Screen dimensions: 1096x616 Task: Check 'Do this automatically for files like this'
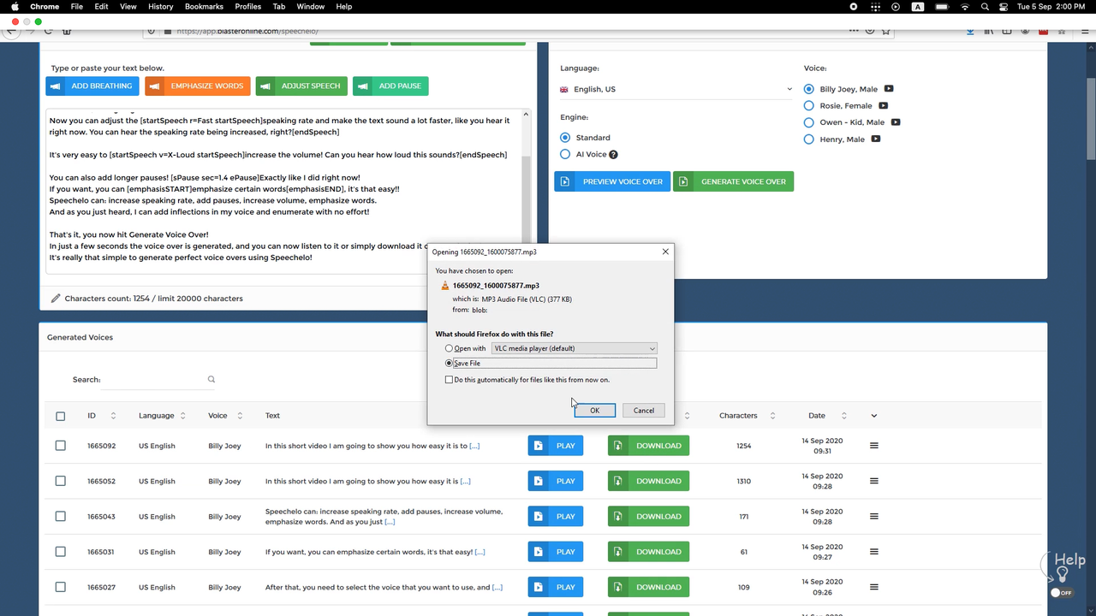pyautogui.click(x=449, y=380)
